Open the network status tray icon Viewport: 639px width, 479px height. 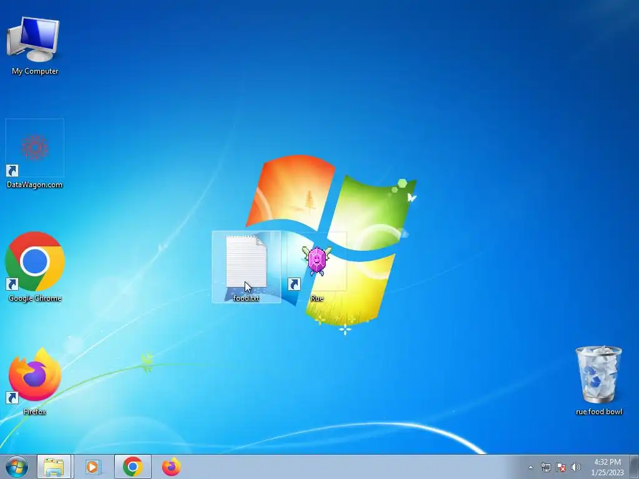(545, 467)
